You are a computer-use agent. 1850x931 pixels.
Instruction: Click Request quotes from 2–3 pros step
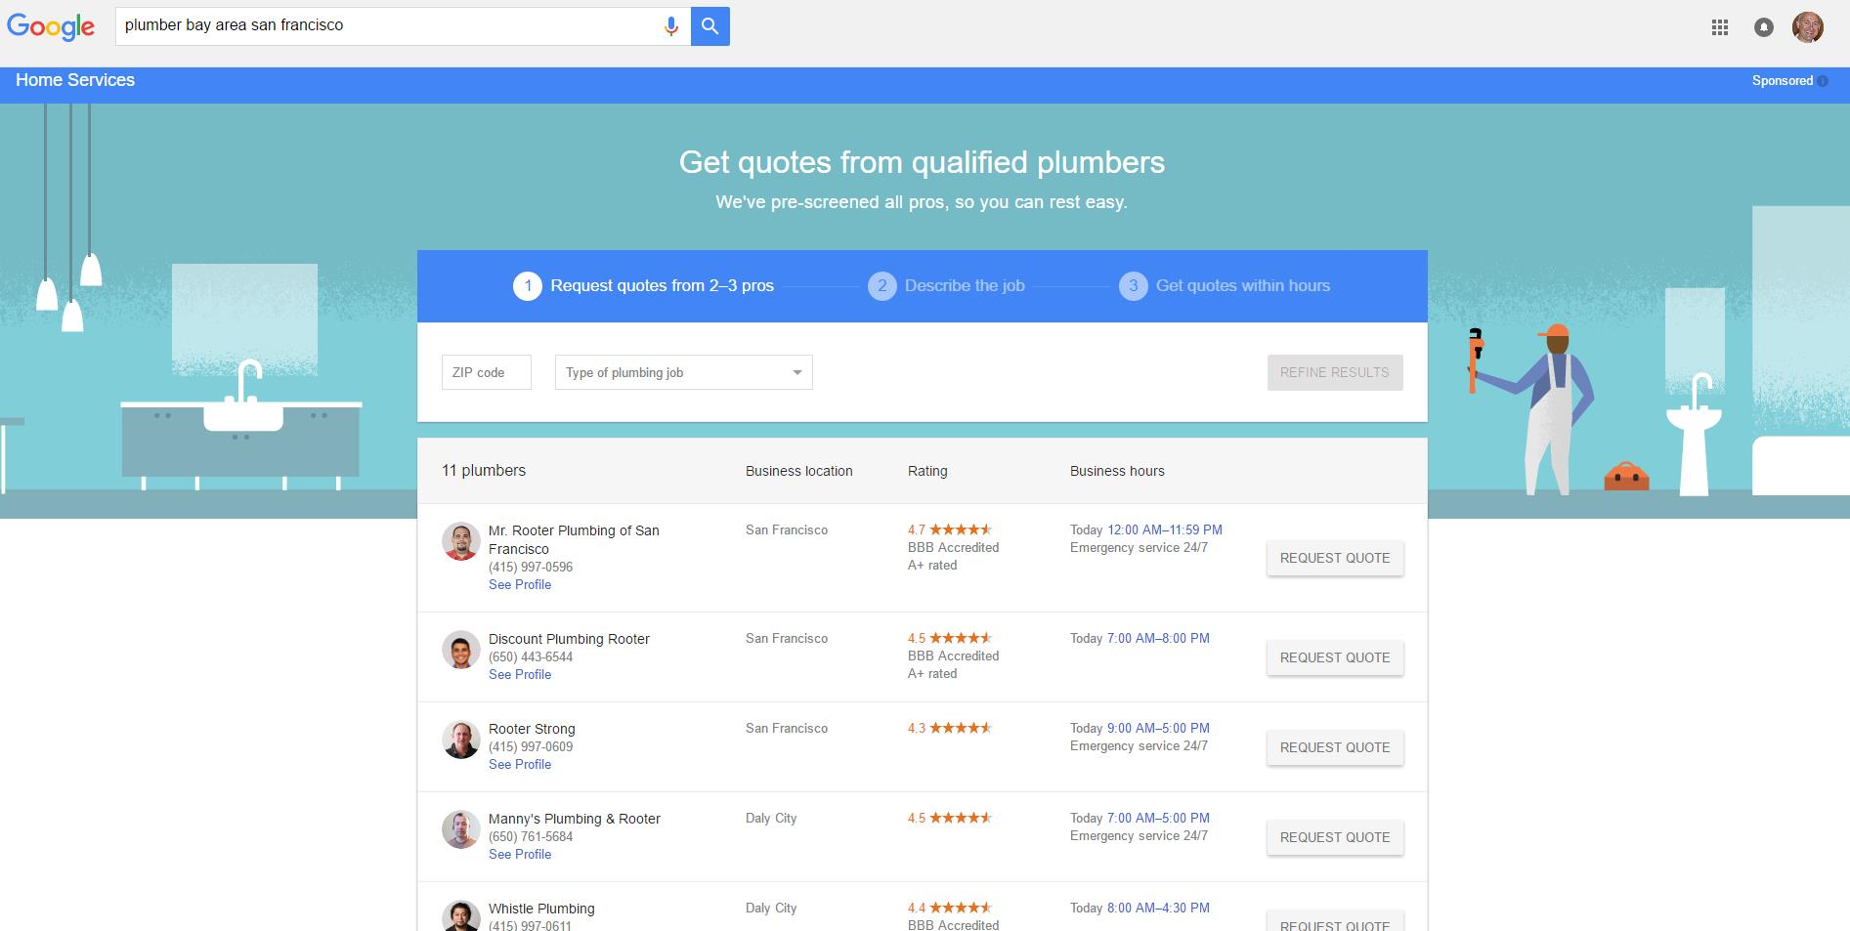662,286
